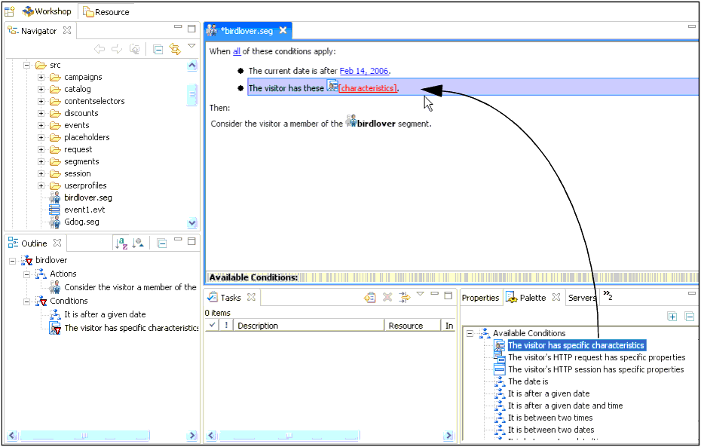Image resolution: width=701 pixels, height=447 pixels.
Task: Expand the request folder
Action: click(41, 150)
